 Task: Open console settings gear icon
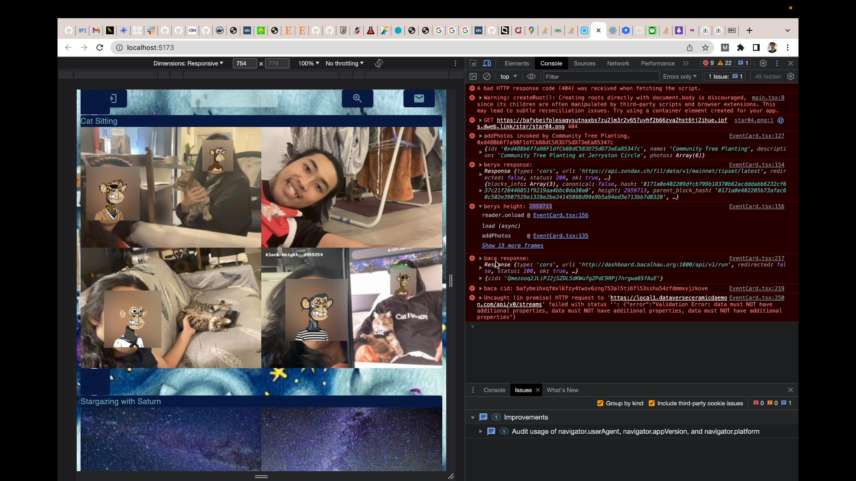[x=790, y=77]
